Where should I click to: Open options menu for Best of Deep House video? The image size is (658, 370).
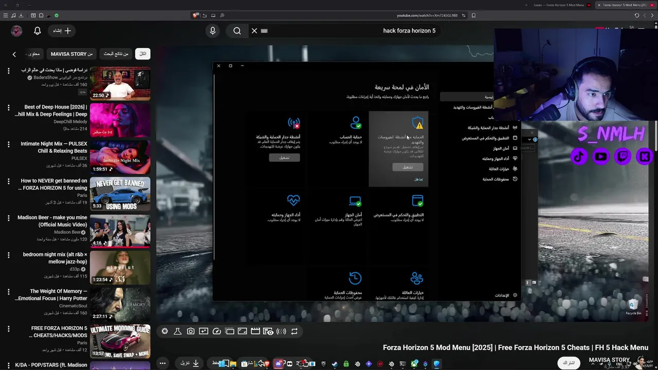click(x=8, y=108)
